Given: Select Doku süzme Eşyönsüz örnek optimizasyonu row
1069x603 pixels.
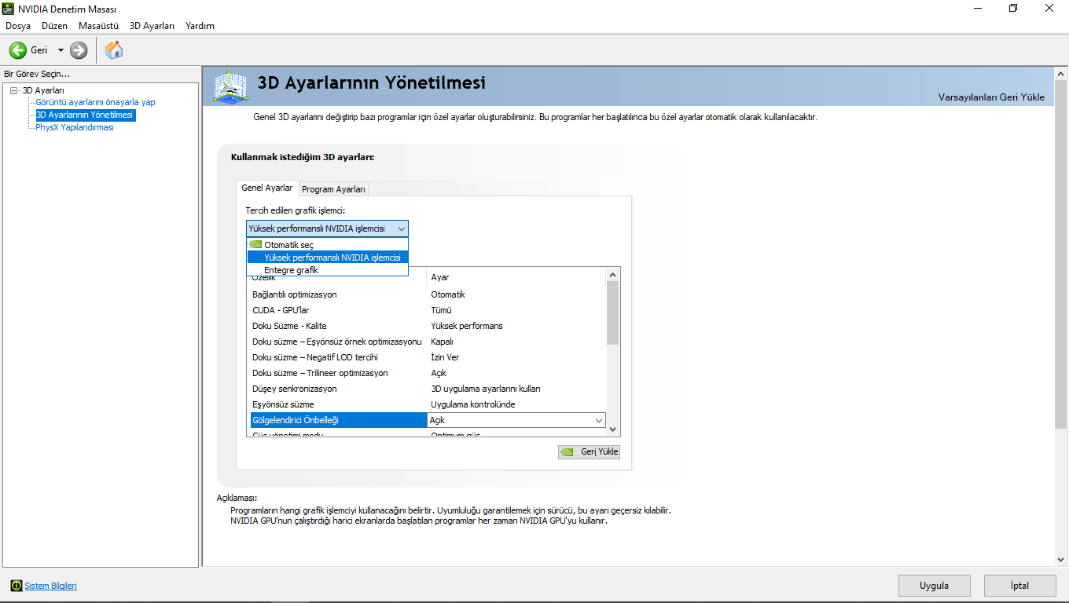Looking at the screenshot, I should pos(428,342).
